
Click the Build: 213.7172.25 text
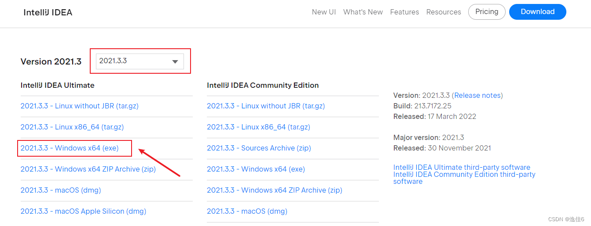422,106
